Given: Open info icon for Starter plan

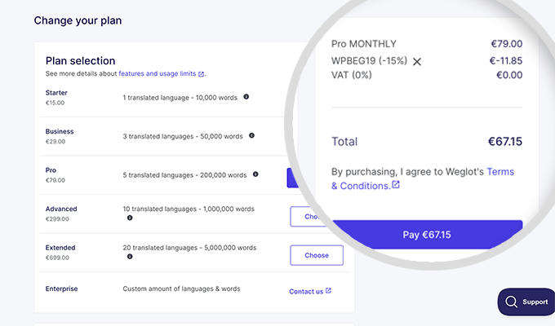Looking at the screenshot, I should [x=246, y=96].
